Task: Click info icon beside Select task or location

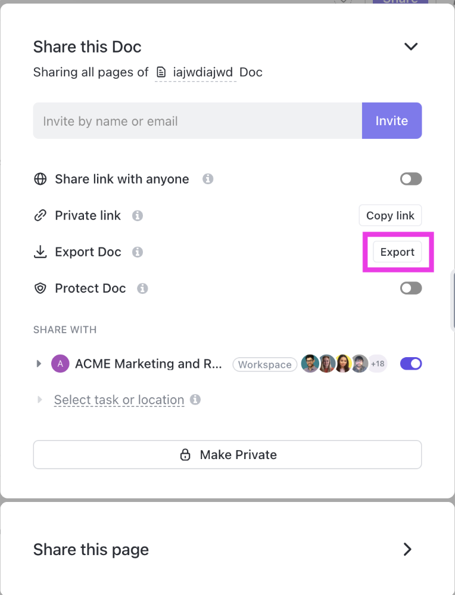Action: tap(195, 400)
